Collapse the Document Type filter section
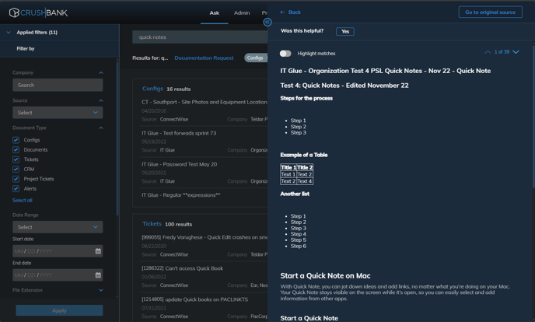 [100, 128]
